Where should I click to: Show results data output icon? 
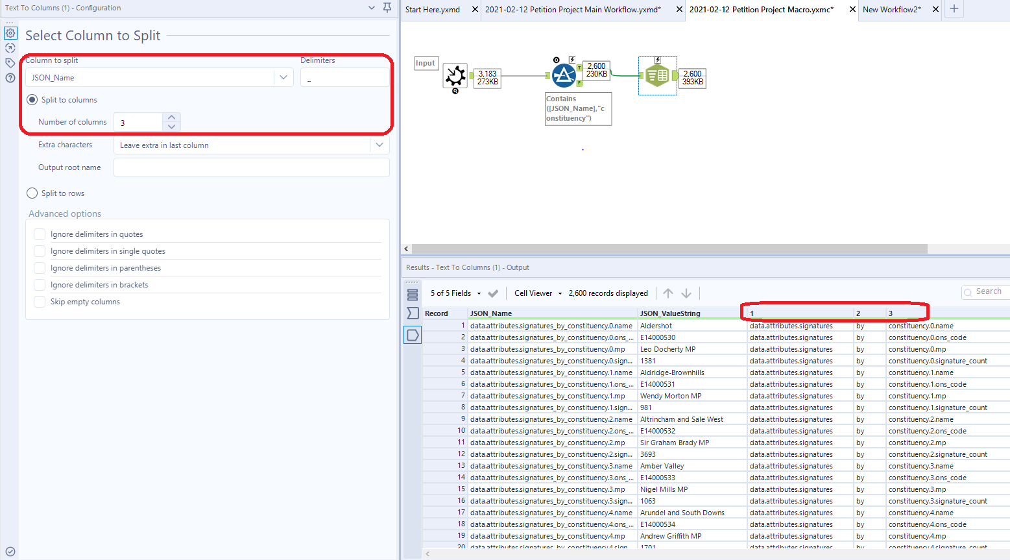413,335
